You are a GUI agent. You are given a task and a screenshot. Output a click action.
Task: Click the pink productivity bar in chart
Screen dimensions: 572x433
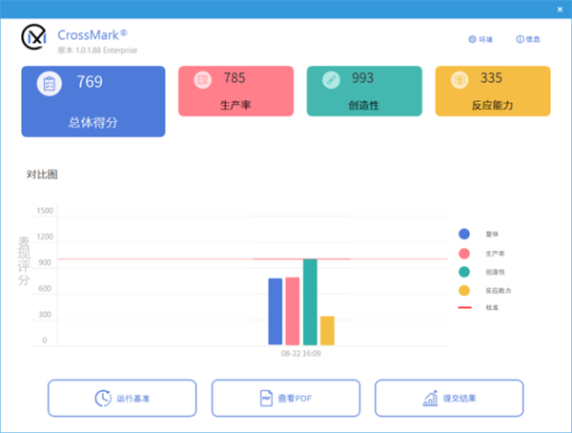coord(293,311)
